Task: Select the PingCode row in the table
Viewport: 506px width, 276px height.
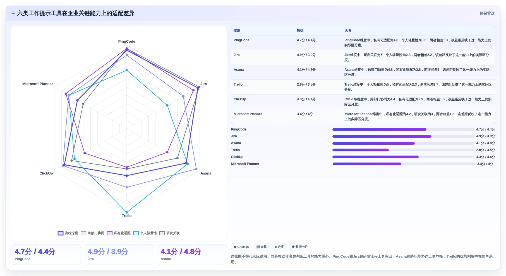Action: pos(363,43)
